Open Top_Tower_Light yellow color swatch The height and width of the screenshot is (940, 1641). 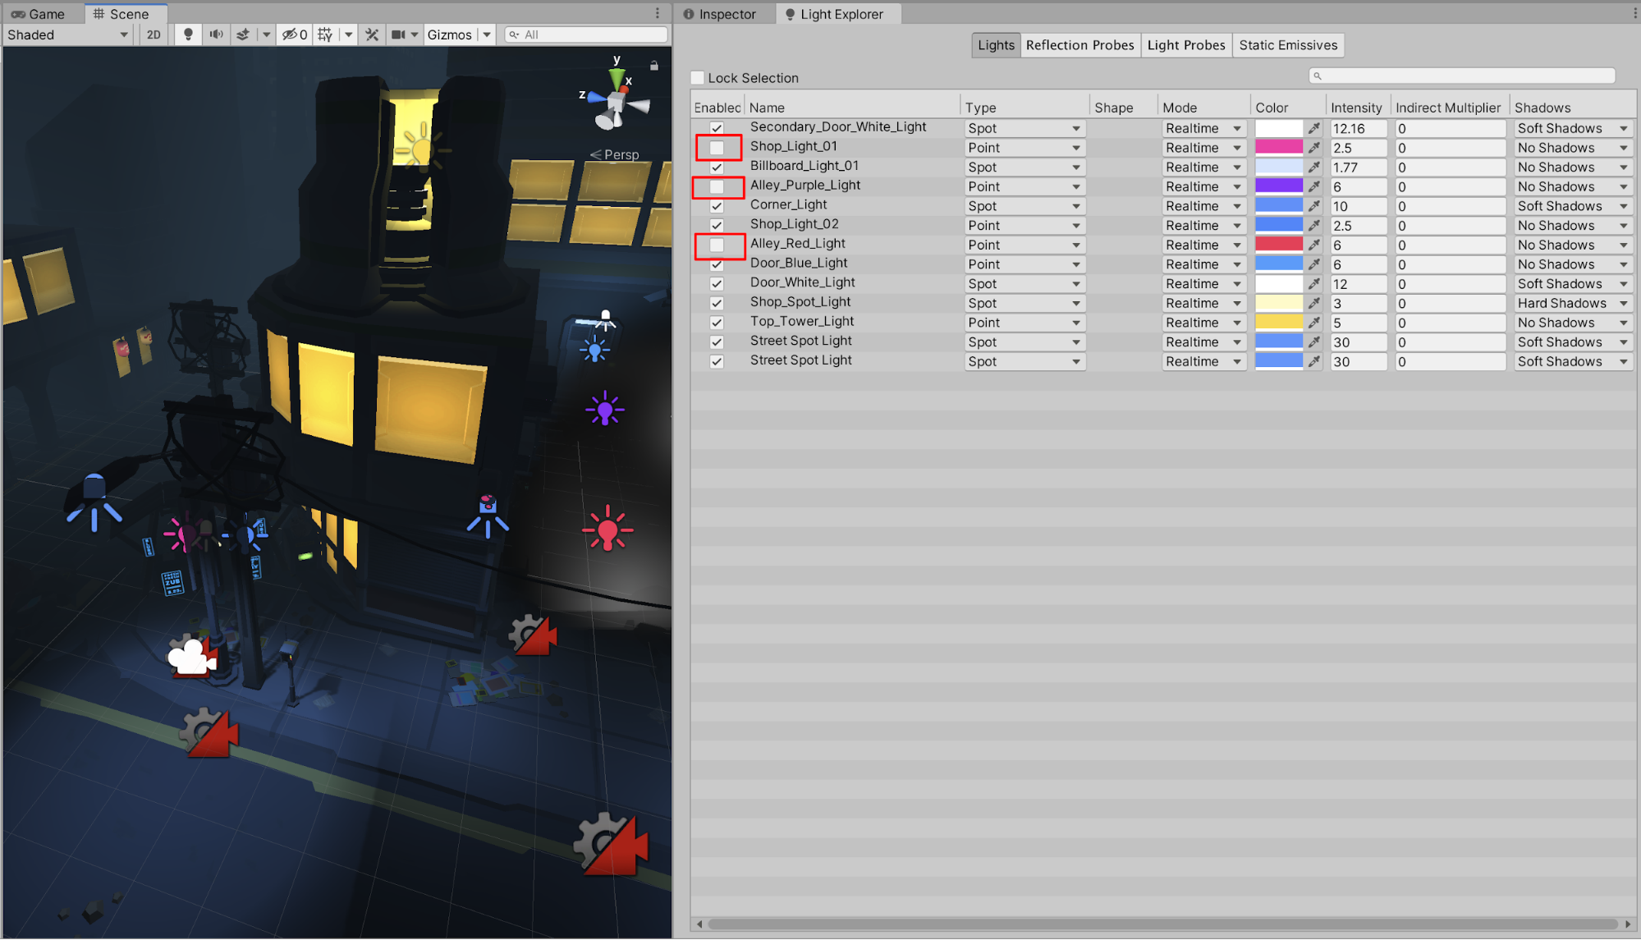(1278, 323)
